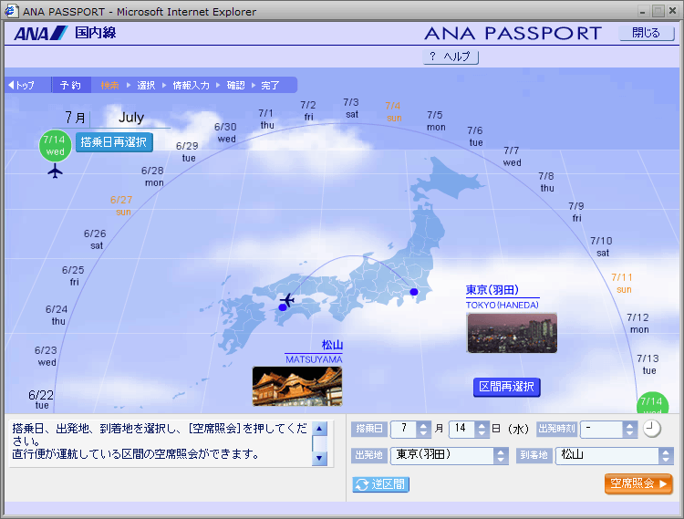This screenshot has height=519, width=684.
Task: Select date 7/2 fri on the arc
Action: 308,110
